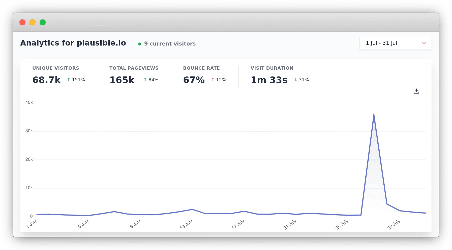The height and width of the screenshot is (250, 452).
Task: Click the 29 July axis label
Action: click(394, 224)
